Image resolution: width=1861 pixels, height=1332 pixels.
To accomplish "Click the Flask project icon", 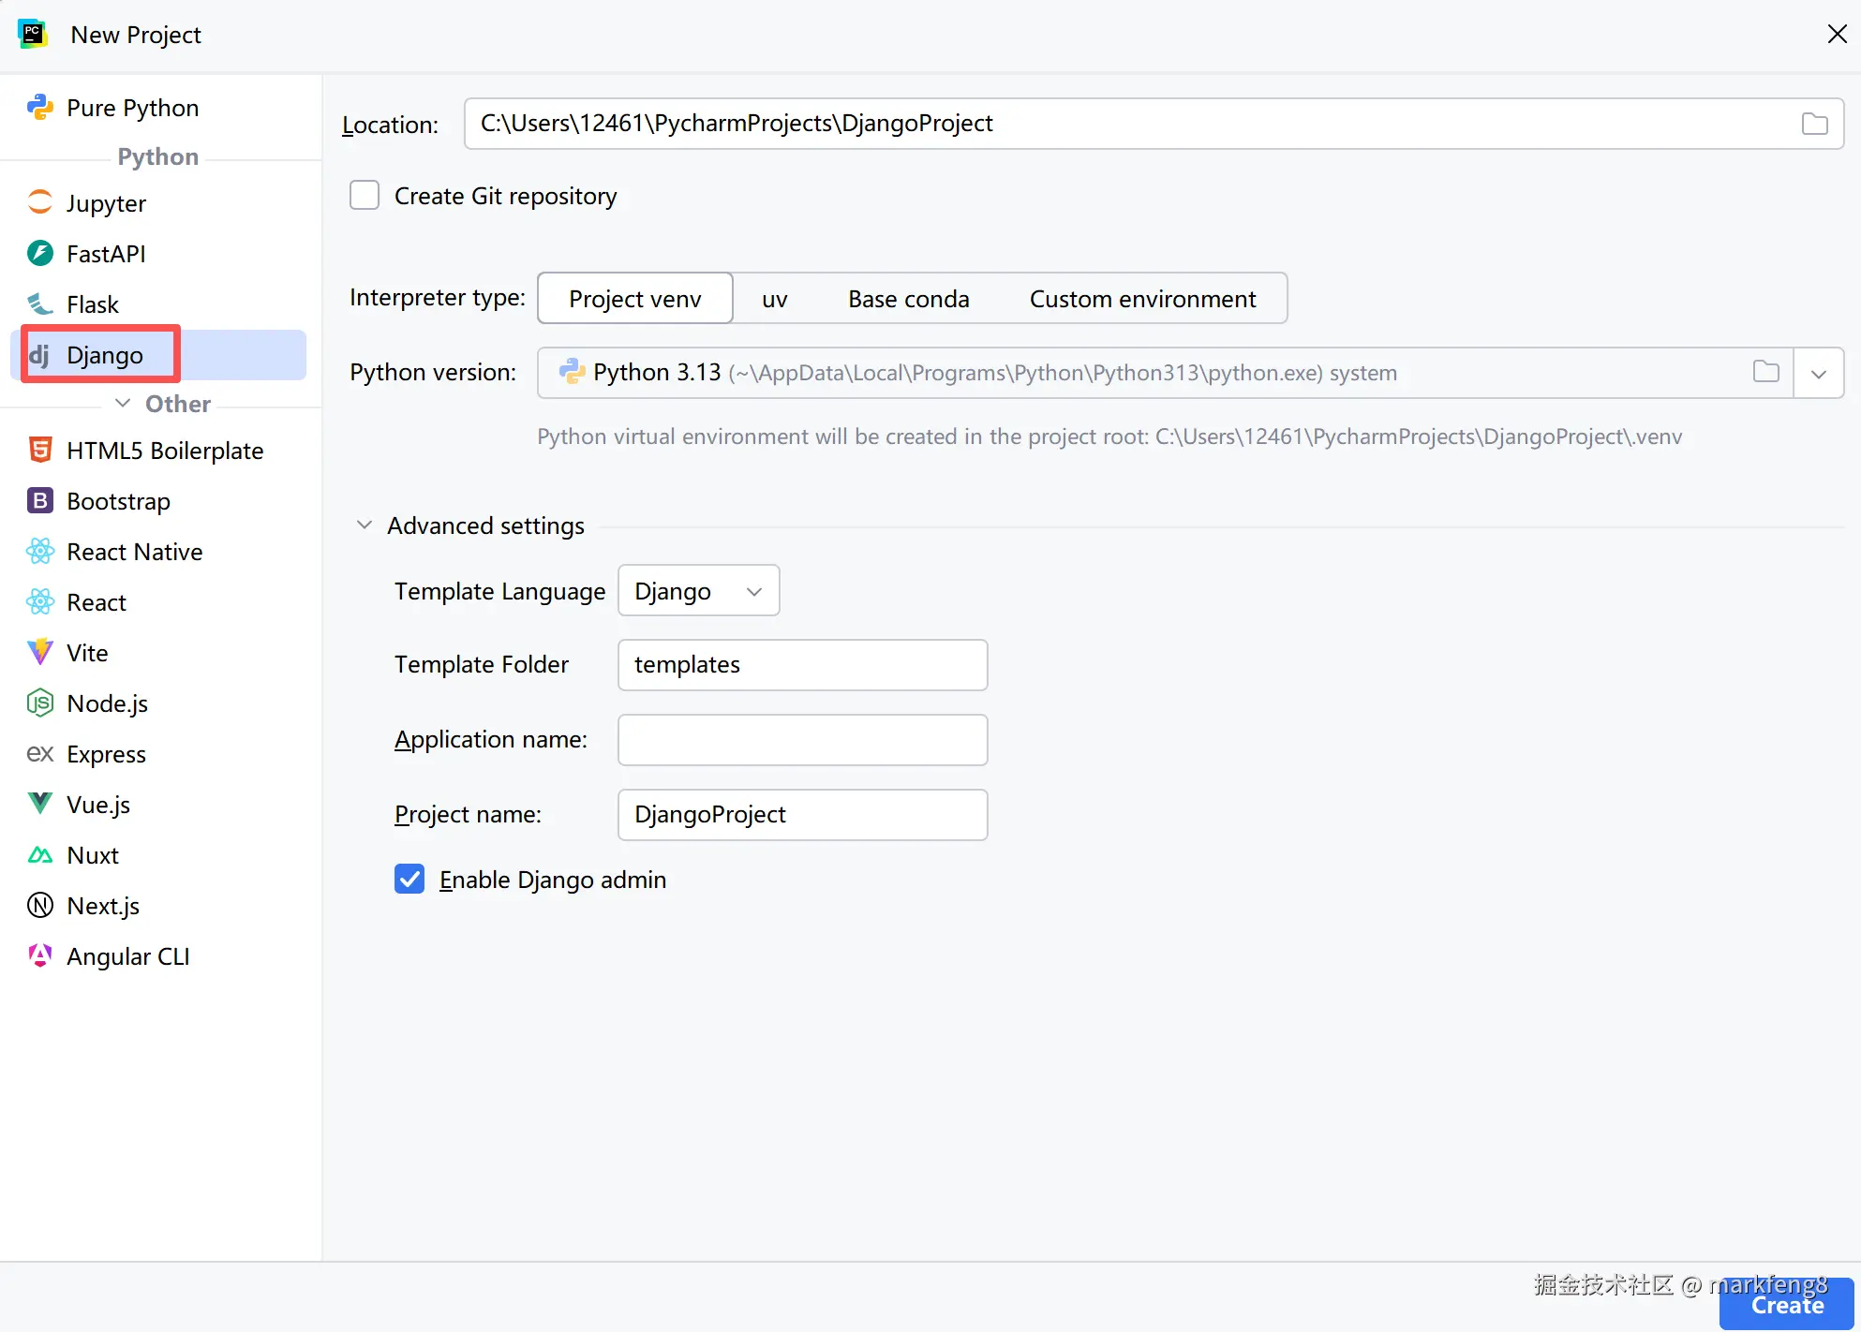I will click(39, 303).
